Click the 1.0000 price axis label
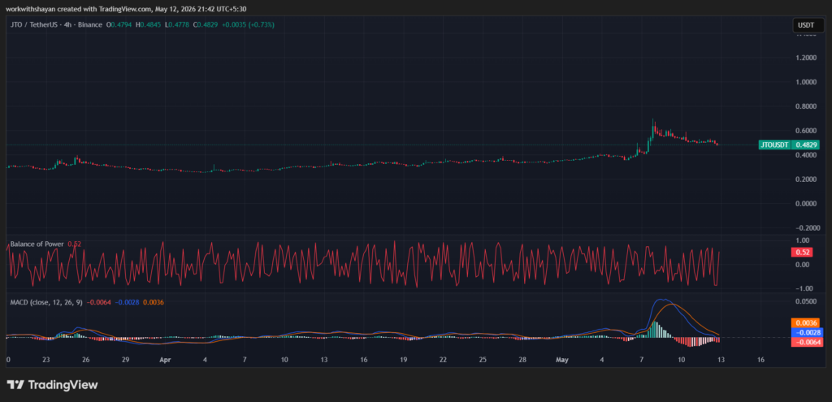 coord(805,82)
